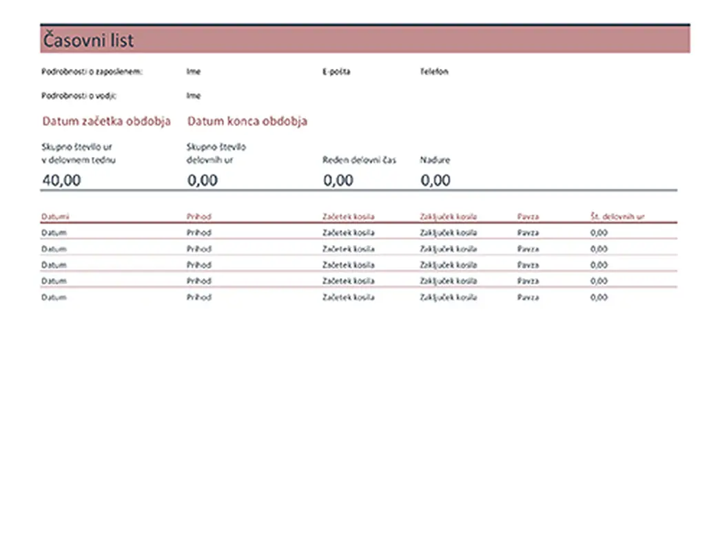Select the "Zaključek kosila" column header
Viewport: 718px width, 551px height.
(x=448, y=216)
